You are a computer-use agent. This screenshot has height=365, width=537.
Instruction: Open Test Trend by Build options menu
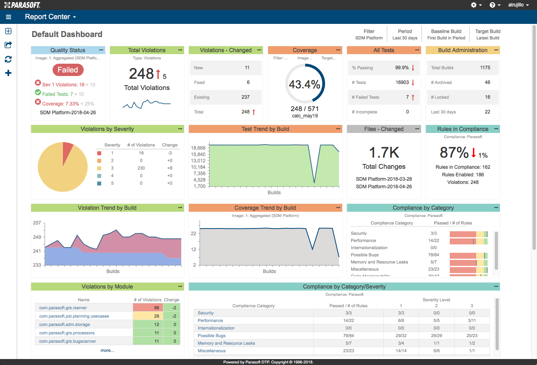tap(338, 129)
